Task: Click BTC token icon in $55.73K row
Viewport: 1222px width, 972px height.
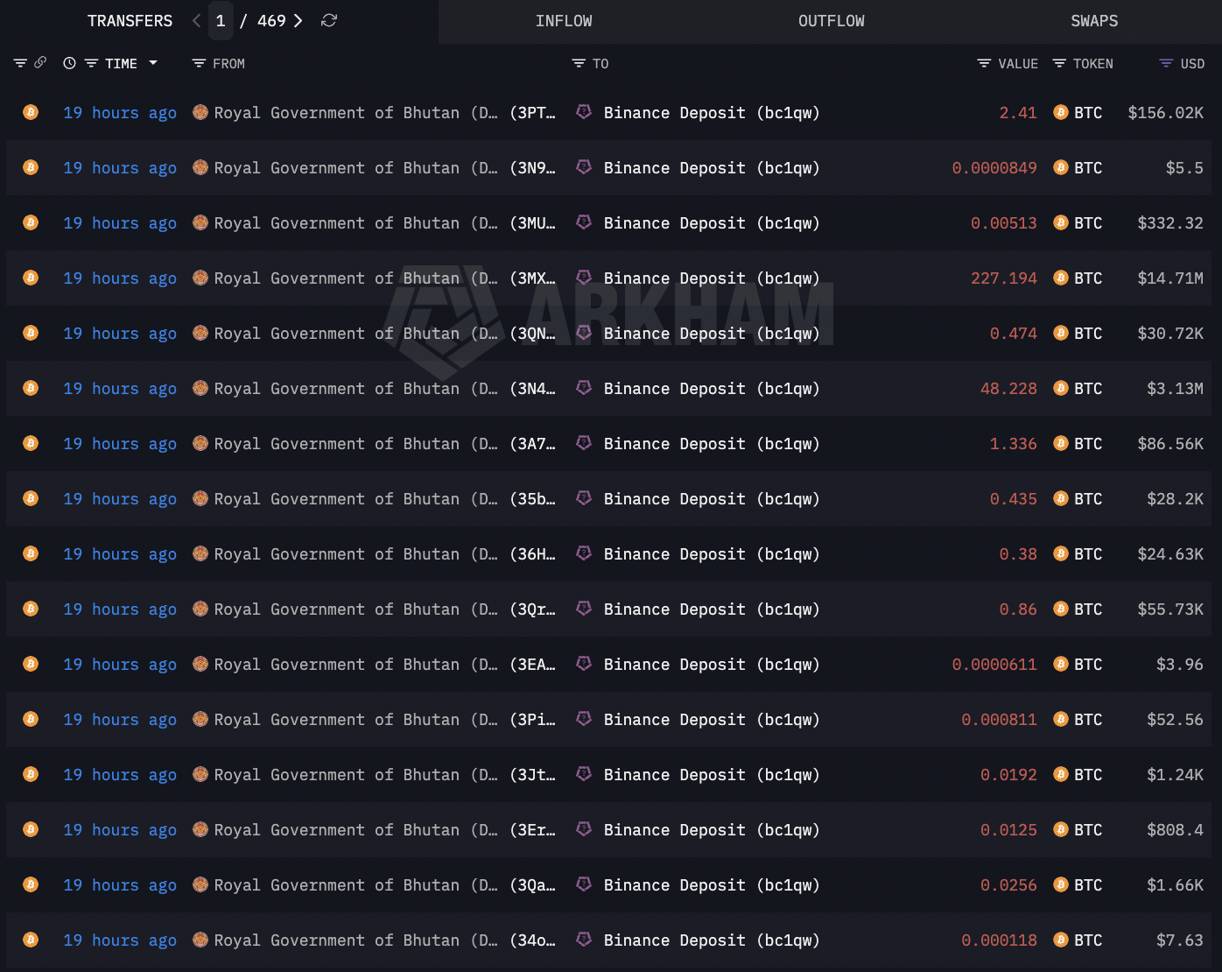Action: click(1061, 609)
